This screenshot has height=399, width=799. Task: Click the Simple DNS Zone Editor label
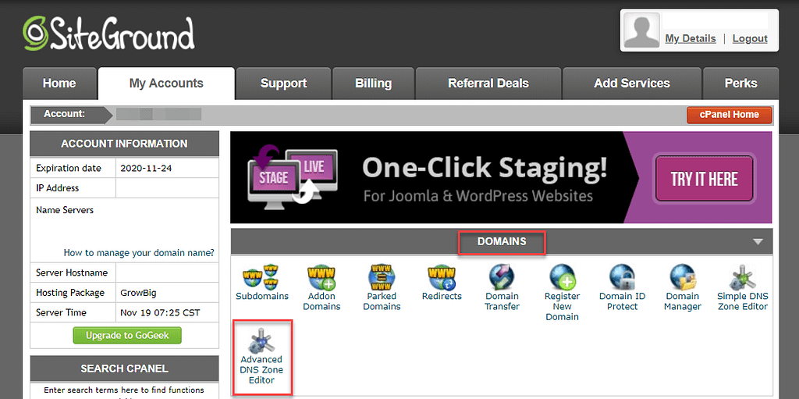743,301
